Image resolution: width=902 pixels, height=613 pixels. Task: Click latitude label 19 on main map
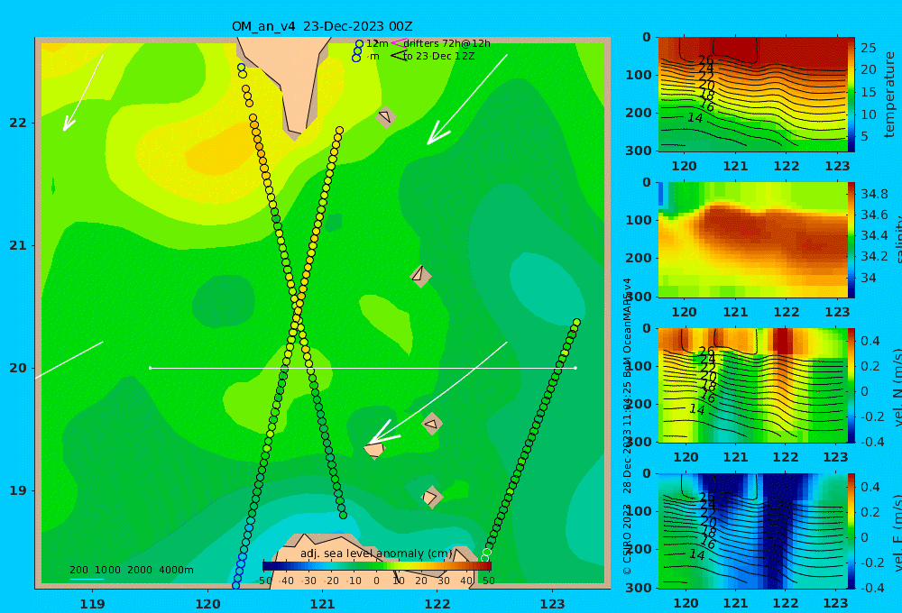tap(18, 490)
